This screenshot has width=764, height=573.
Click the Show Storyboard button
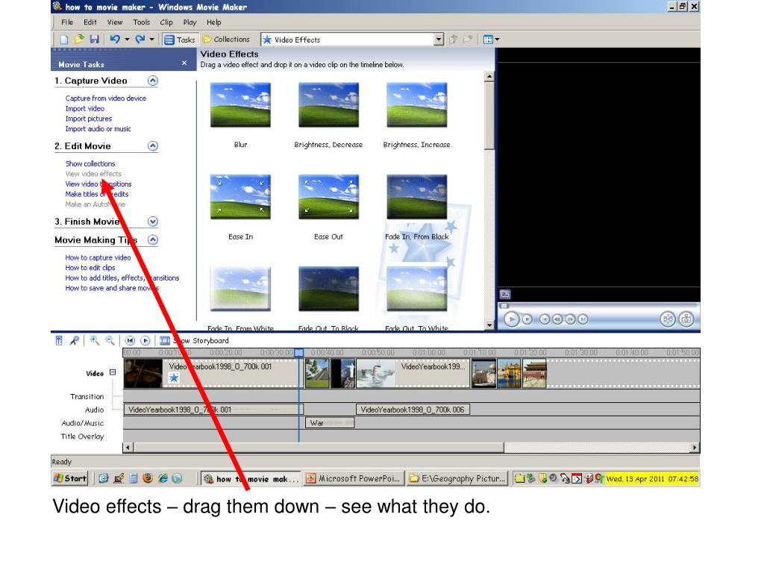(x=194, y=340)
